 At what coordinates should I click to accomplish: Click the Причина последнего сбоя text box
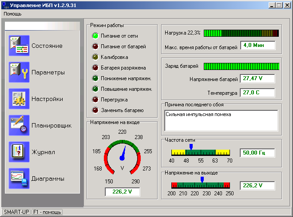(221, 120)
